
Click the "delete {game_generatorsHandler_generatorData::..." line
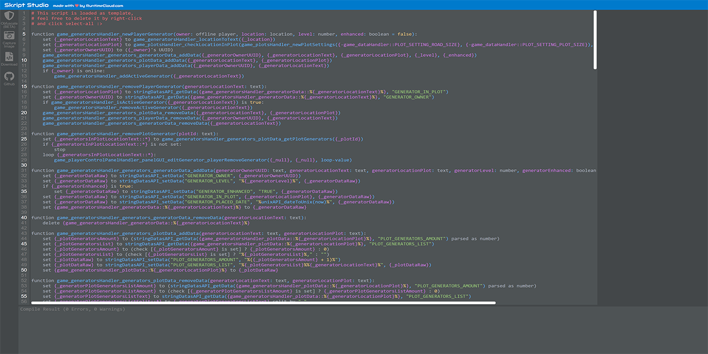[146, 223]
